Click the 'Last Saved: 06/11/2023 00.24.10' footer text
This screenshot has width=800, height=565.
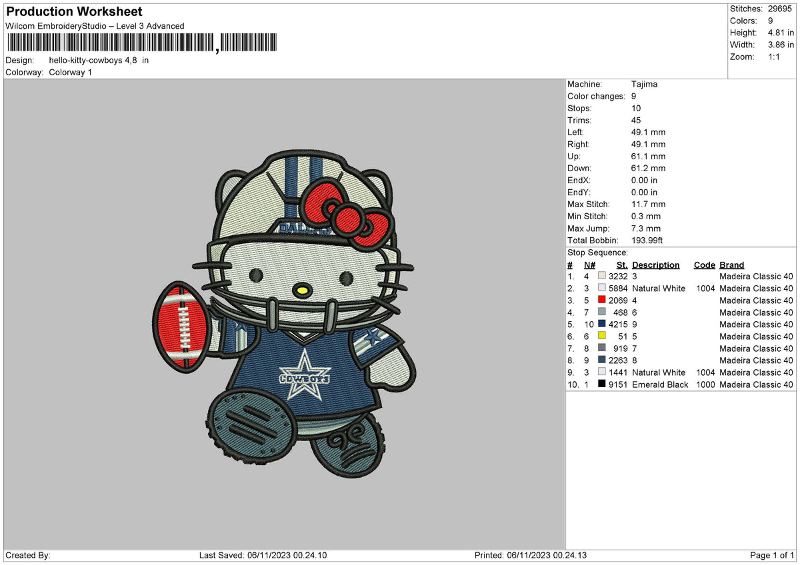coord(263,555)
